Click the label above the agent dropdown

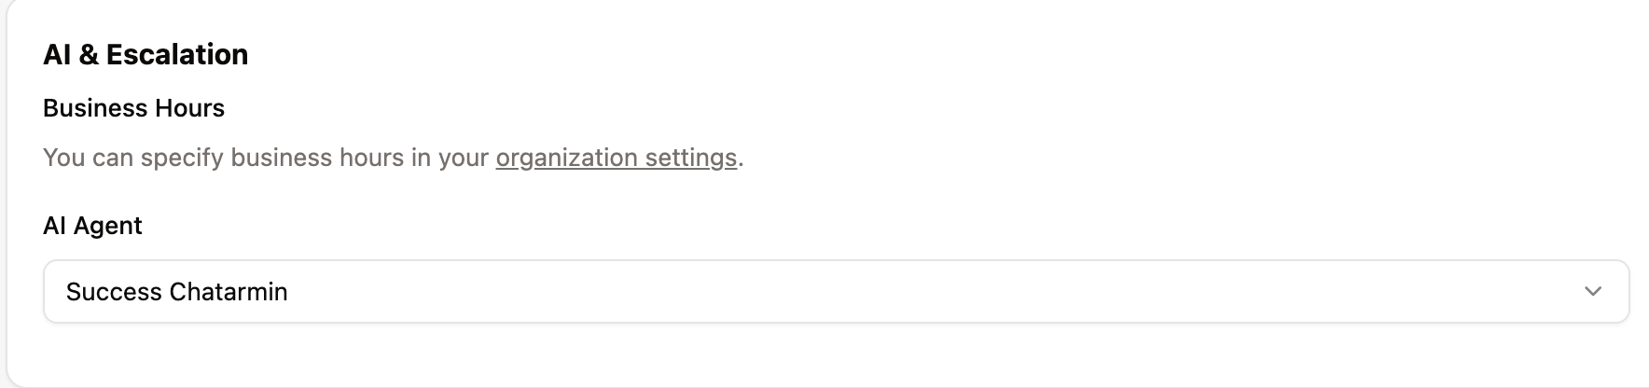pos(92,226)
